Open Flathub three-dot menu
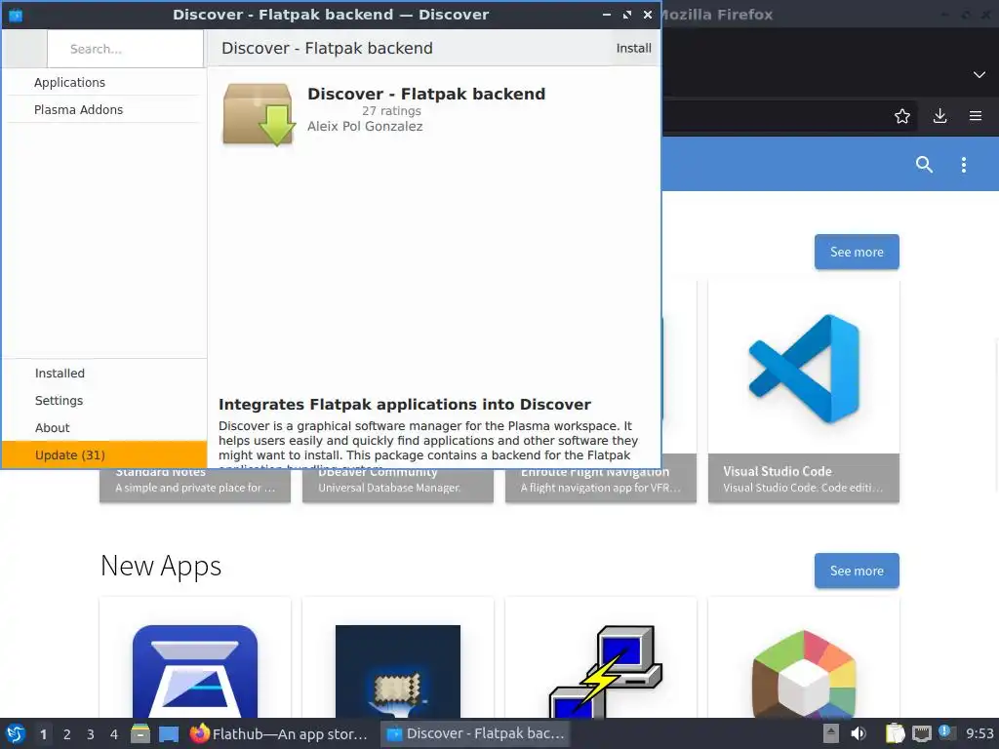Viewport: 999px width, 749px height. pyautogui.click(x=963, y=164)
